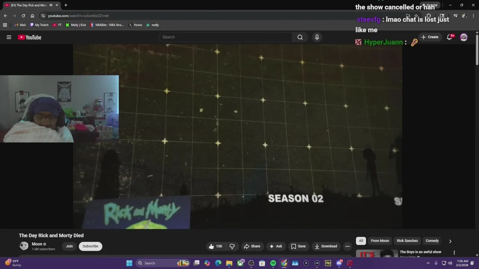Save the video to a playlist
Screen dimensions: 479x269
pyautogui.click(x=298, y=246)
